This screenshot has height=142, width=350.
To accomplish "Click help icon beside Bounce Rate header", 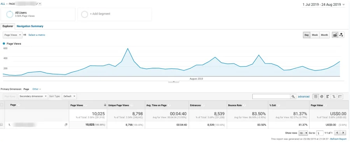I will pyautogui.click(x=245, y=105).
